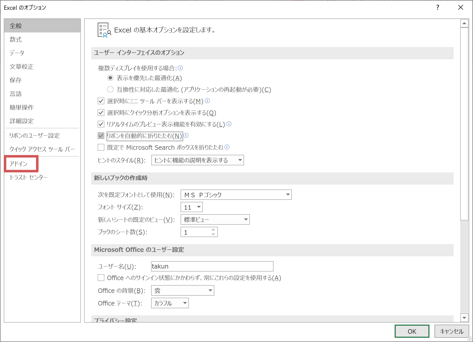This screenshot has height=342, width=473.
Task: Switch to the 詳細設定 category
Action: [x=22, y=121]
